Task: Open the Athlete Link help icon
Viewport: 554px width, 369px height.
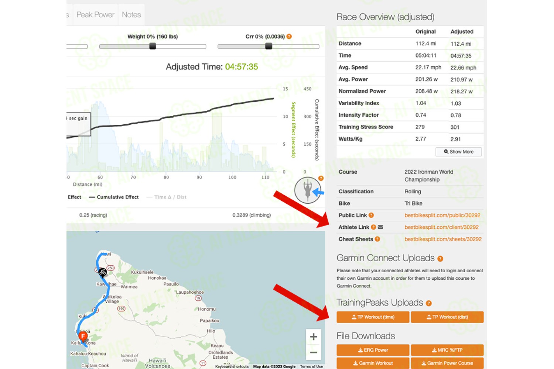Action: (x=373, y=227)
